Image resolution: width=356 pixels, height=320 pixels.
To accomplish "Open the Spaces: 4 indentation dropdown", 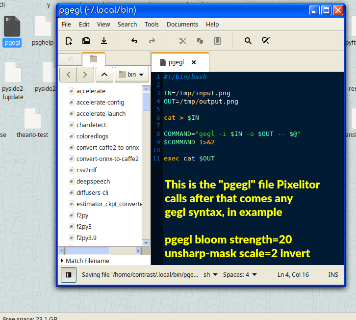I will click(x=240, y=275).
